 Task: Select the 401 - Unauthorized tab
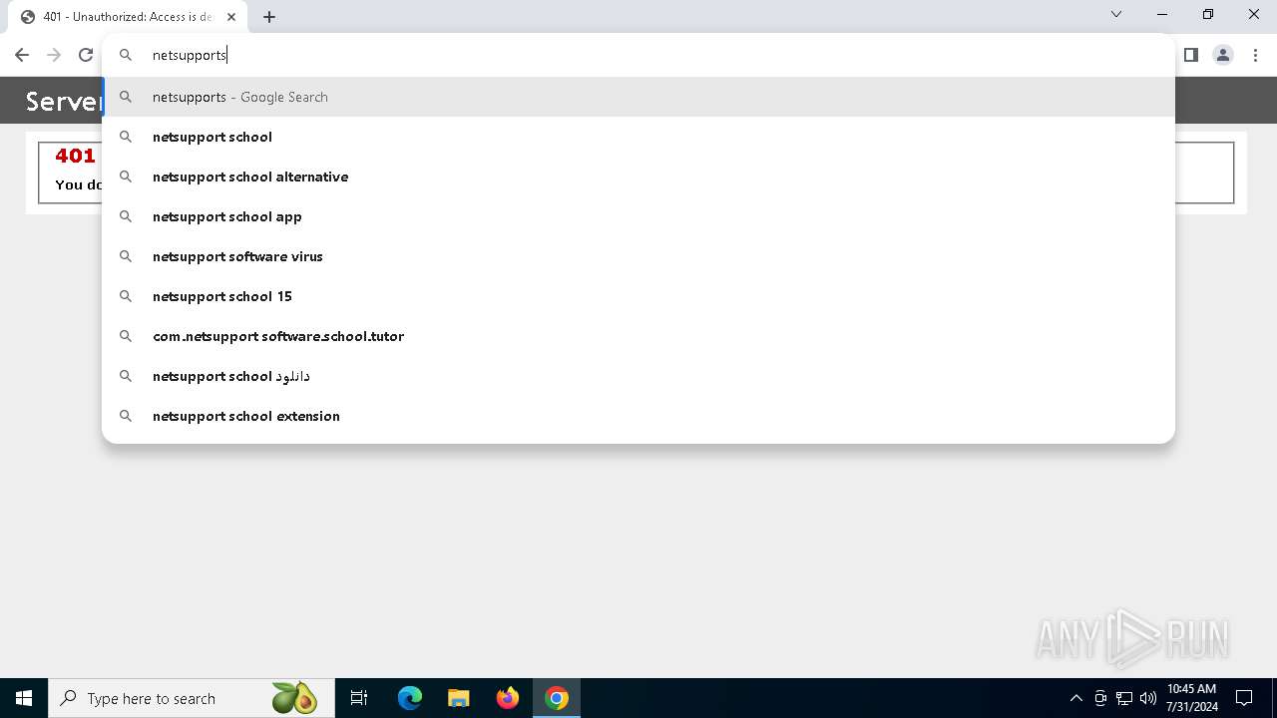click(128, 17)
